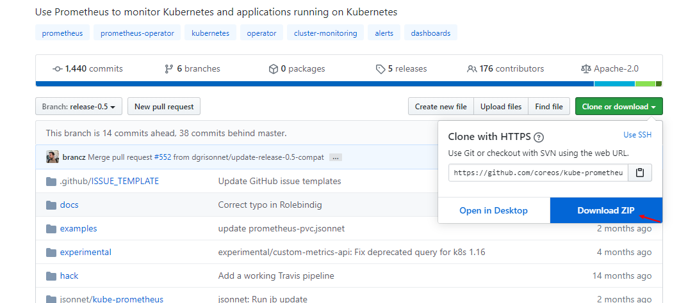
Task: Click the HTTPS clone URL field
Action: pyautogui.click(x=538, y=173)
